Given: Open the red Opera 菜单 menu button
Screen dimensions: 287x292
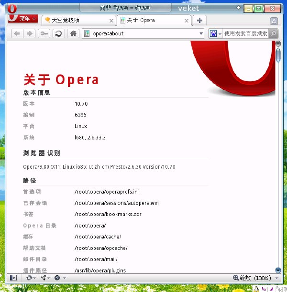Looking at the screenshot, I should tap(23, 19).
